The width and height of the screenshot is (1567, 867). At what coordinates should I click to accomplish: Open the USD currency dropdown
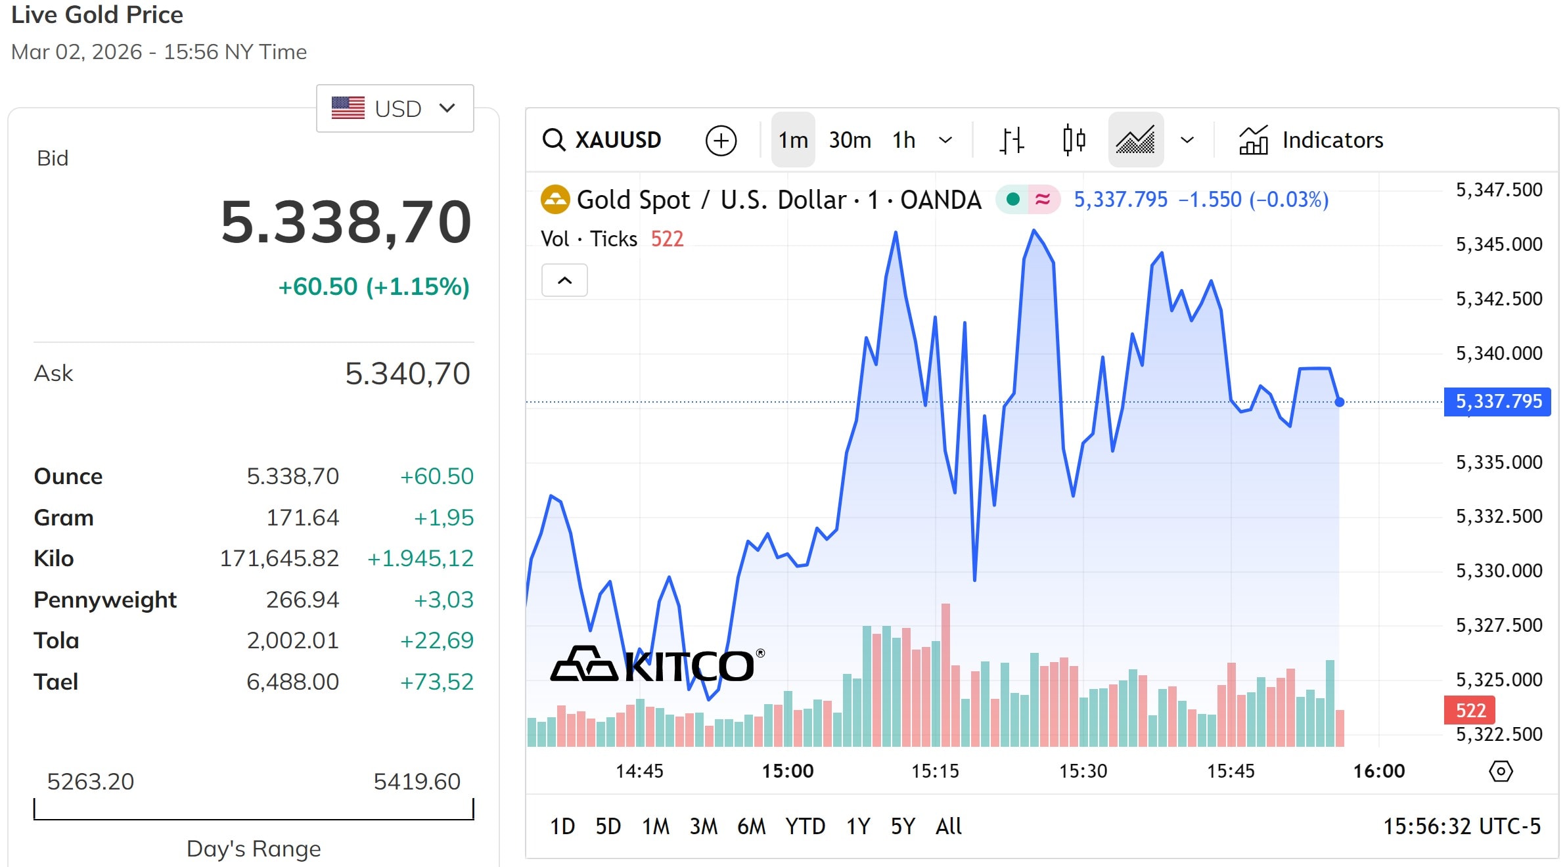[x=395, y=108]
